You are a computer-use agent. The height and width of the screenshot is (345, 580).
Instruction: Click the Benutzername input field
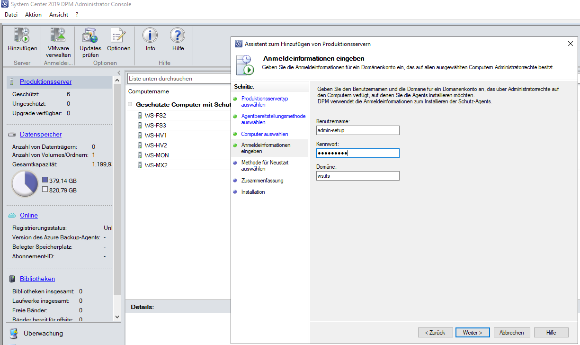pos(358,130)
